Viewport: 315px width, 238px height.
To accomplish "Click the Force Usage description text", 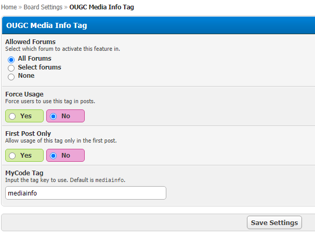I will (50, 101).
